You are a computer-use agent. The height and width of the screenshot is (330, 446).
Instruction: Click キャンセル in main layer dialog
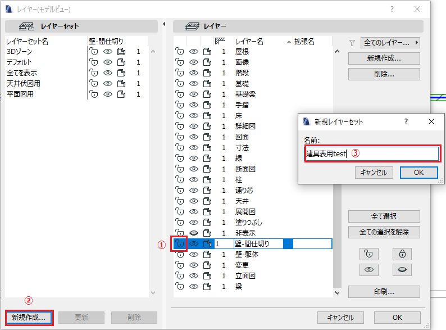click(340, 318)
